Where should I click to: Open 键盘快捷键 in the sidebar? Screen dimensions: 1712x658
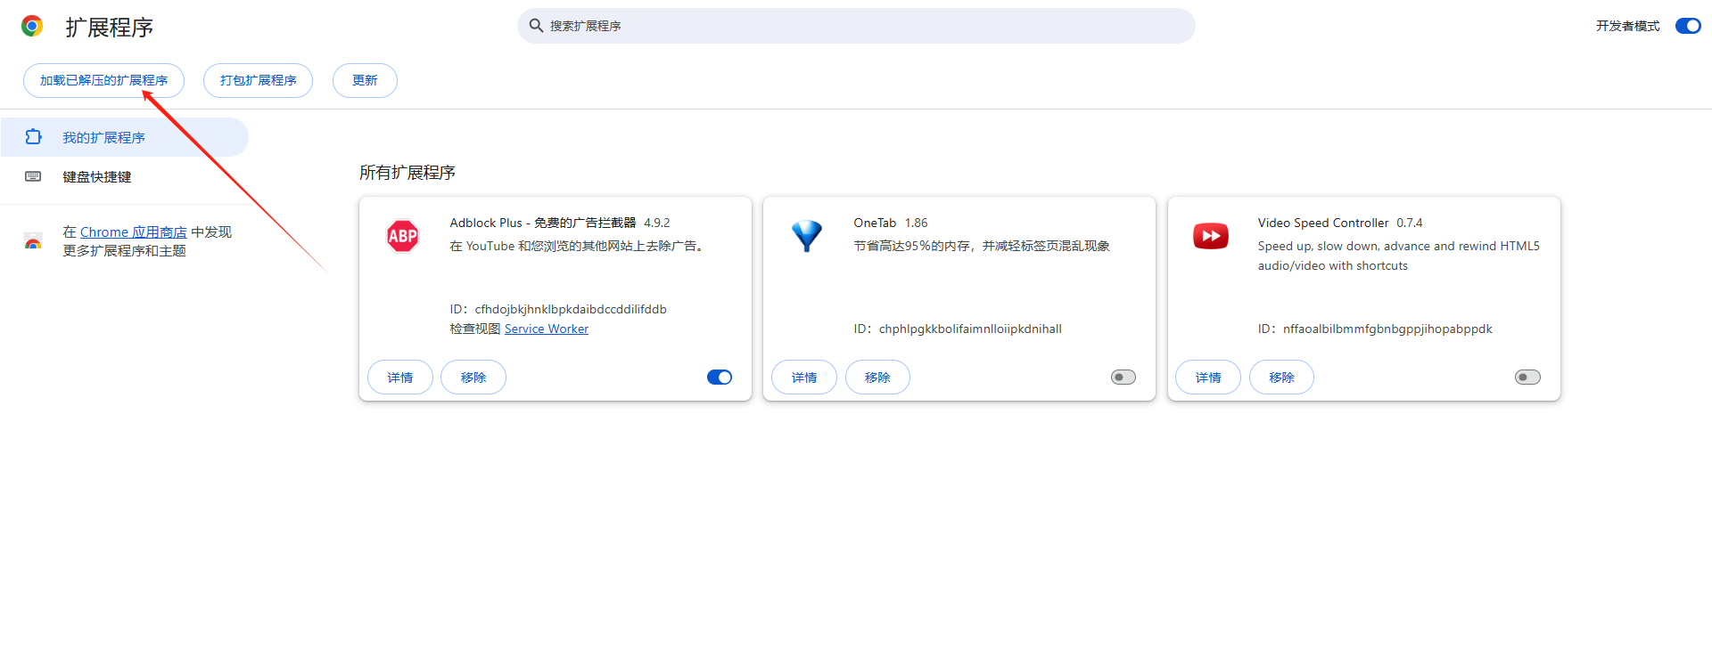[x=96, y=177]
